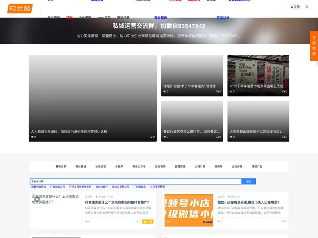Select the 私域运营 category tab

101,166
